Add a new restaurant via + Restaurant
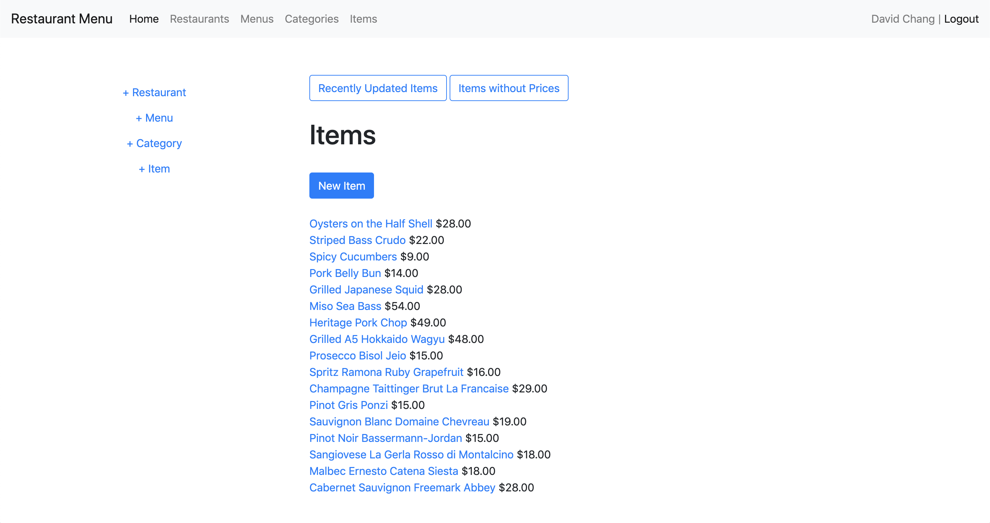990x523 pixels. point(154,92)
